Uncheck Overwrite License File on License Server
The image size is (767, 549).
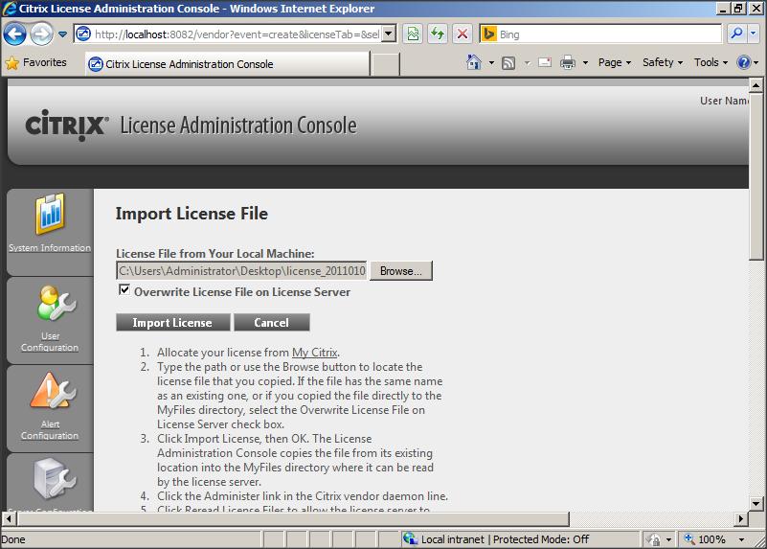[x=124, y=290]
